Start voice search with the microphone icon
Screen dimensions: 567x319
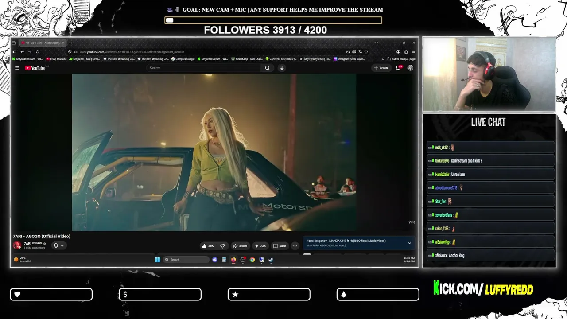click(x=282, y=68)
